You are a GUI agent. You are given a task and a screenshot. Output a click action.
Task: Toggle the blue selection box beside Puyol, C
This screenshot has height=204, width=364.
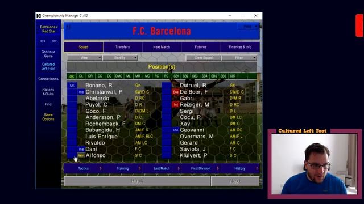coord(72,105)
